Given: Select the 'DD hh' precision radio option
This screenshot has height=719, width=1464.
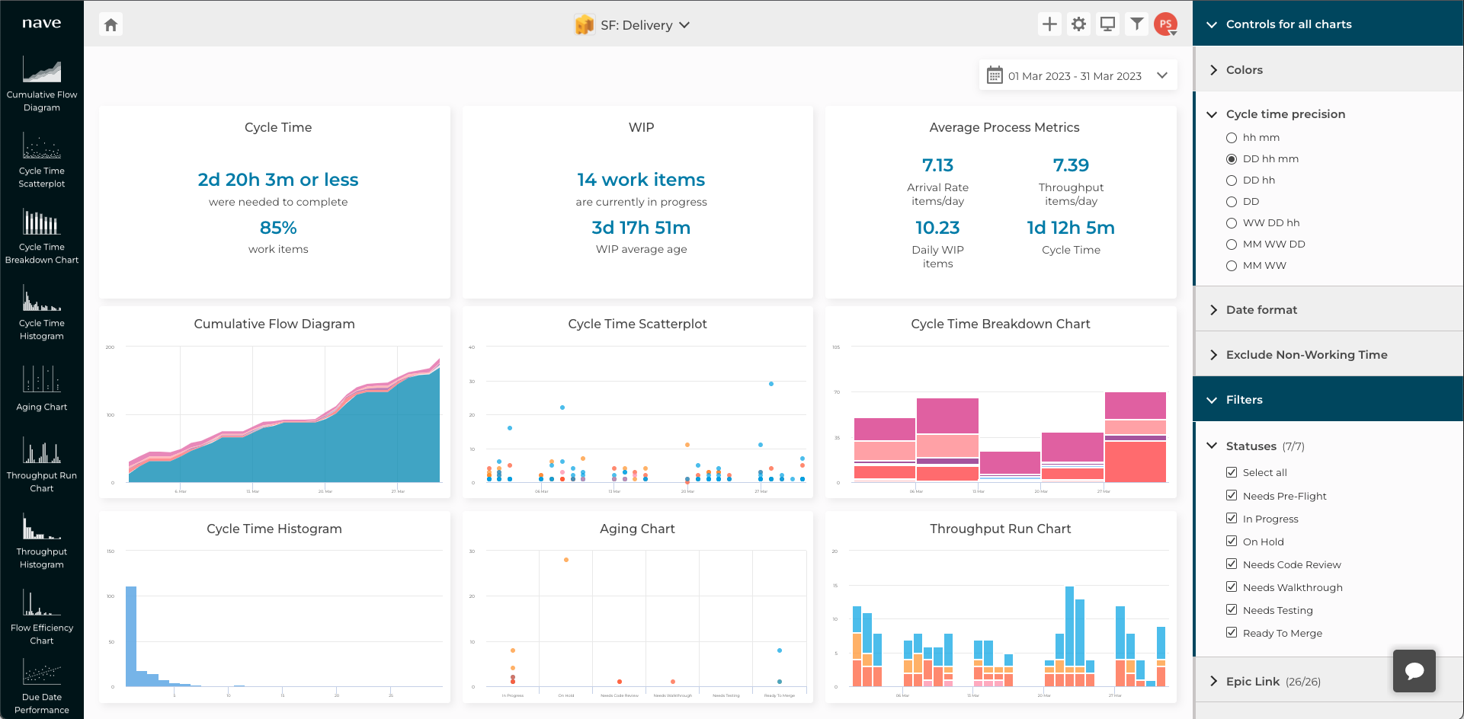Looking at the screenshot, I should coord(1232,181).
